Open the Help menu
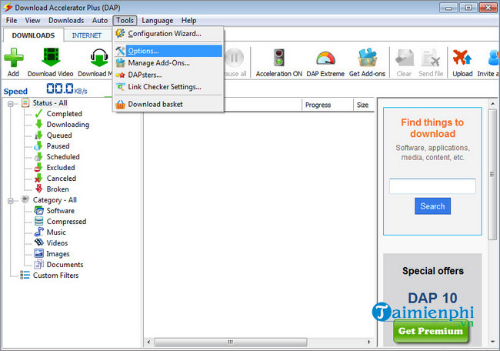Image resolution: width=500 pixels, height=351 pixels. point(188,21)
